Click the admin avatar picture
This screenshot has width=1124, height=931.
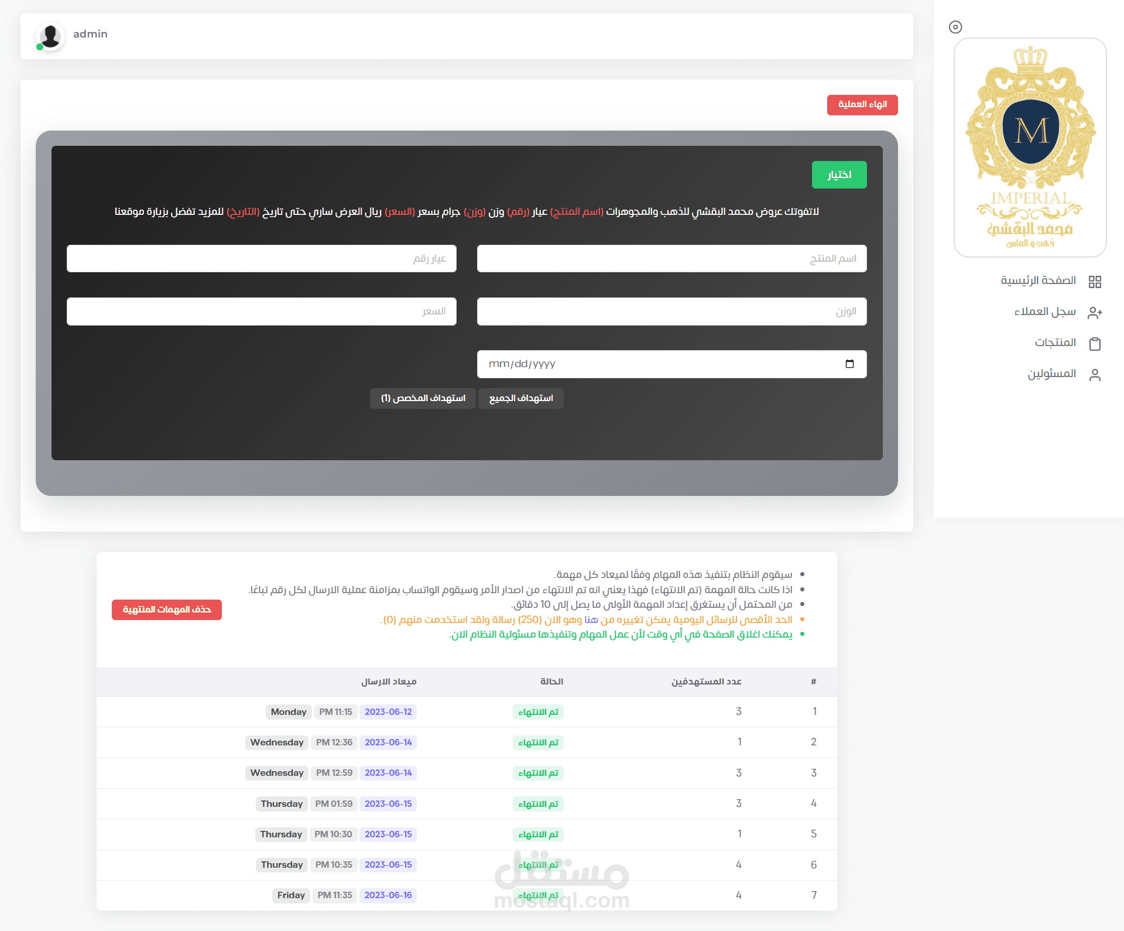pyautogui.click(x=50, y=36)
